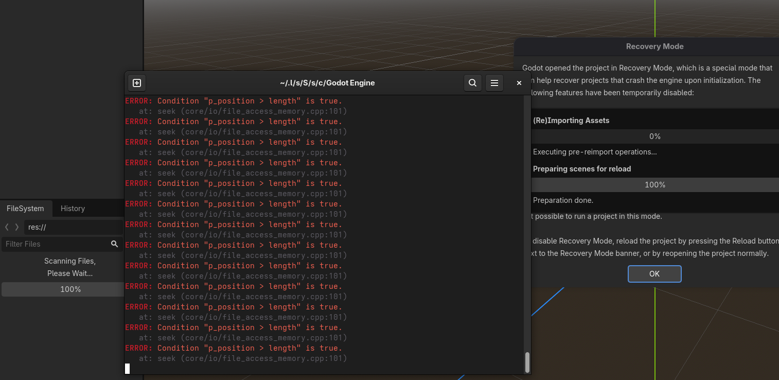Click the Scanning Files 100% progress bar
Image resolution: width=779 pixels, height=380 pixels.
62,289
